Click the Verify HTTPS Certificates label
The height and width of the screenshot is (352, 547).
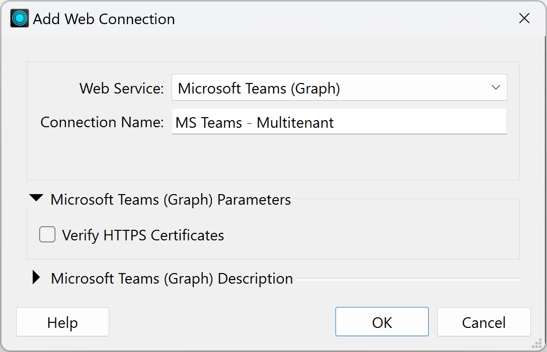tap(142, 234)
